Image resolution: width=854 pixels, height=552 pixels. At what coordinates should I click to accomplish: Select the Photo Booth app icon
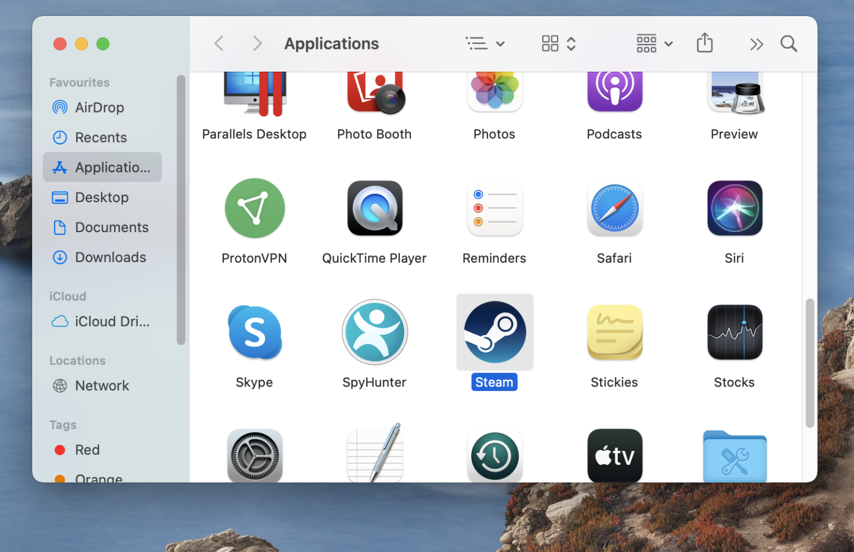pyautogui.click(x=375, y=93)
